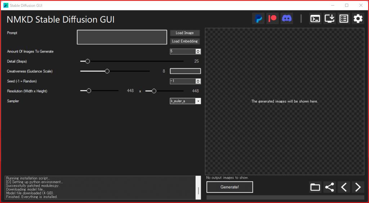Click the Load Embedding button
This screenshot has width=369, height=203.
pos(185,41)
